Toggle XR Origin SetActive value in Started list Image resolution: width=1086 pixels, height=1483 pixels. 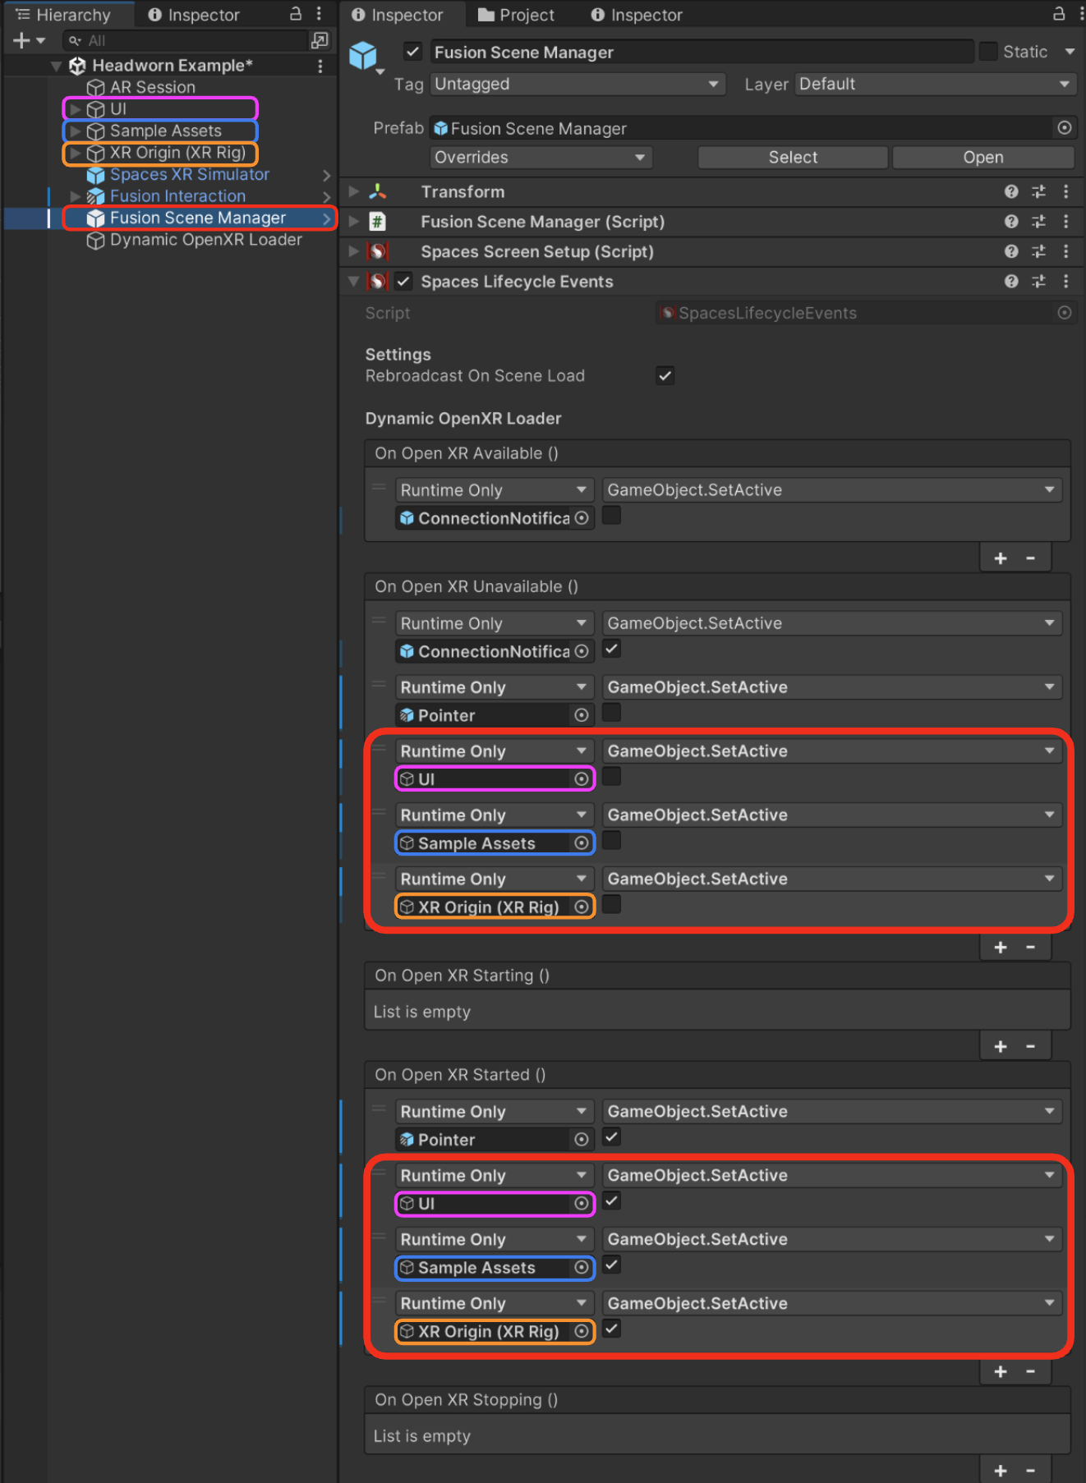(x=611, y=1329)
